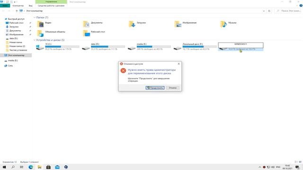This screenshot has width=303, height=170.
Task: Open the recent locations dropdown
Action: pos(13,11)
